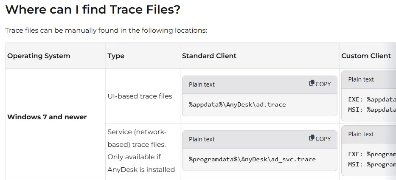Click the Service (network-based) trace files description
Viewport: 396px width, 180px height.
(141, 151)
